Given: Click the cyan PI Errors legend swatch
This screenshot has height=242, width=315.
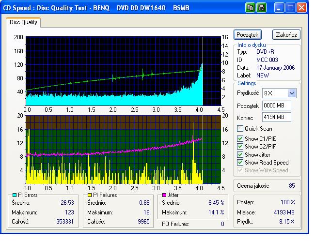Looking at the screenshot, I should tap(15, 195).
